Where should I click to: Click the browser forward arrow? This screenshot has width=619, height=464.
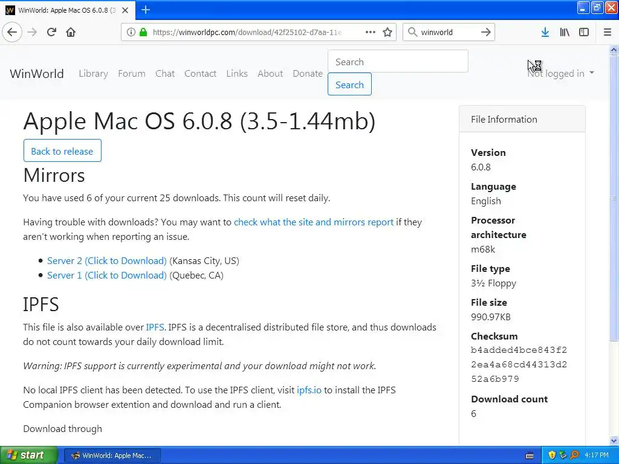point(33,32)
